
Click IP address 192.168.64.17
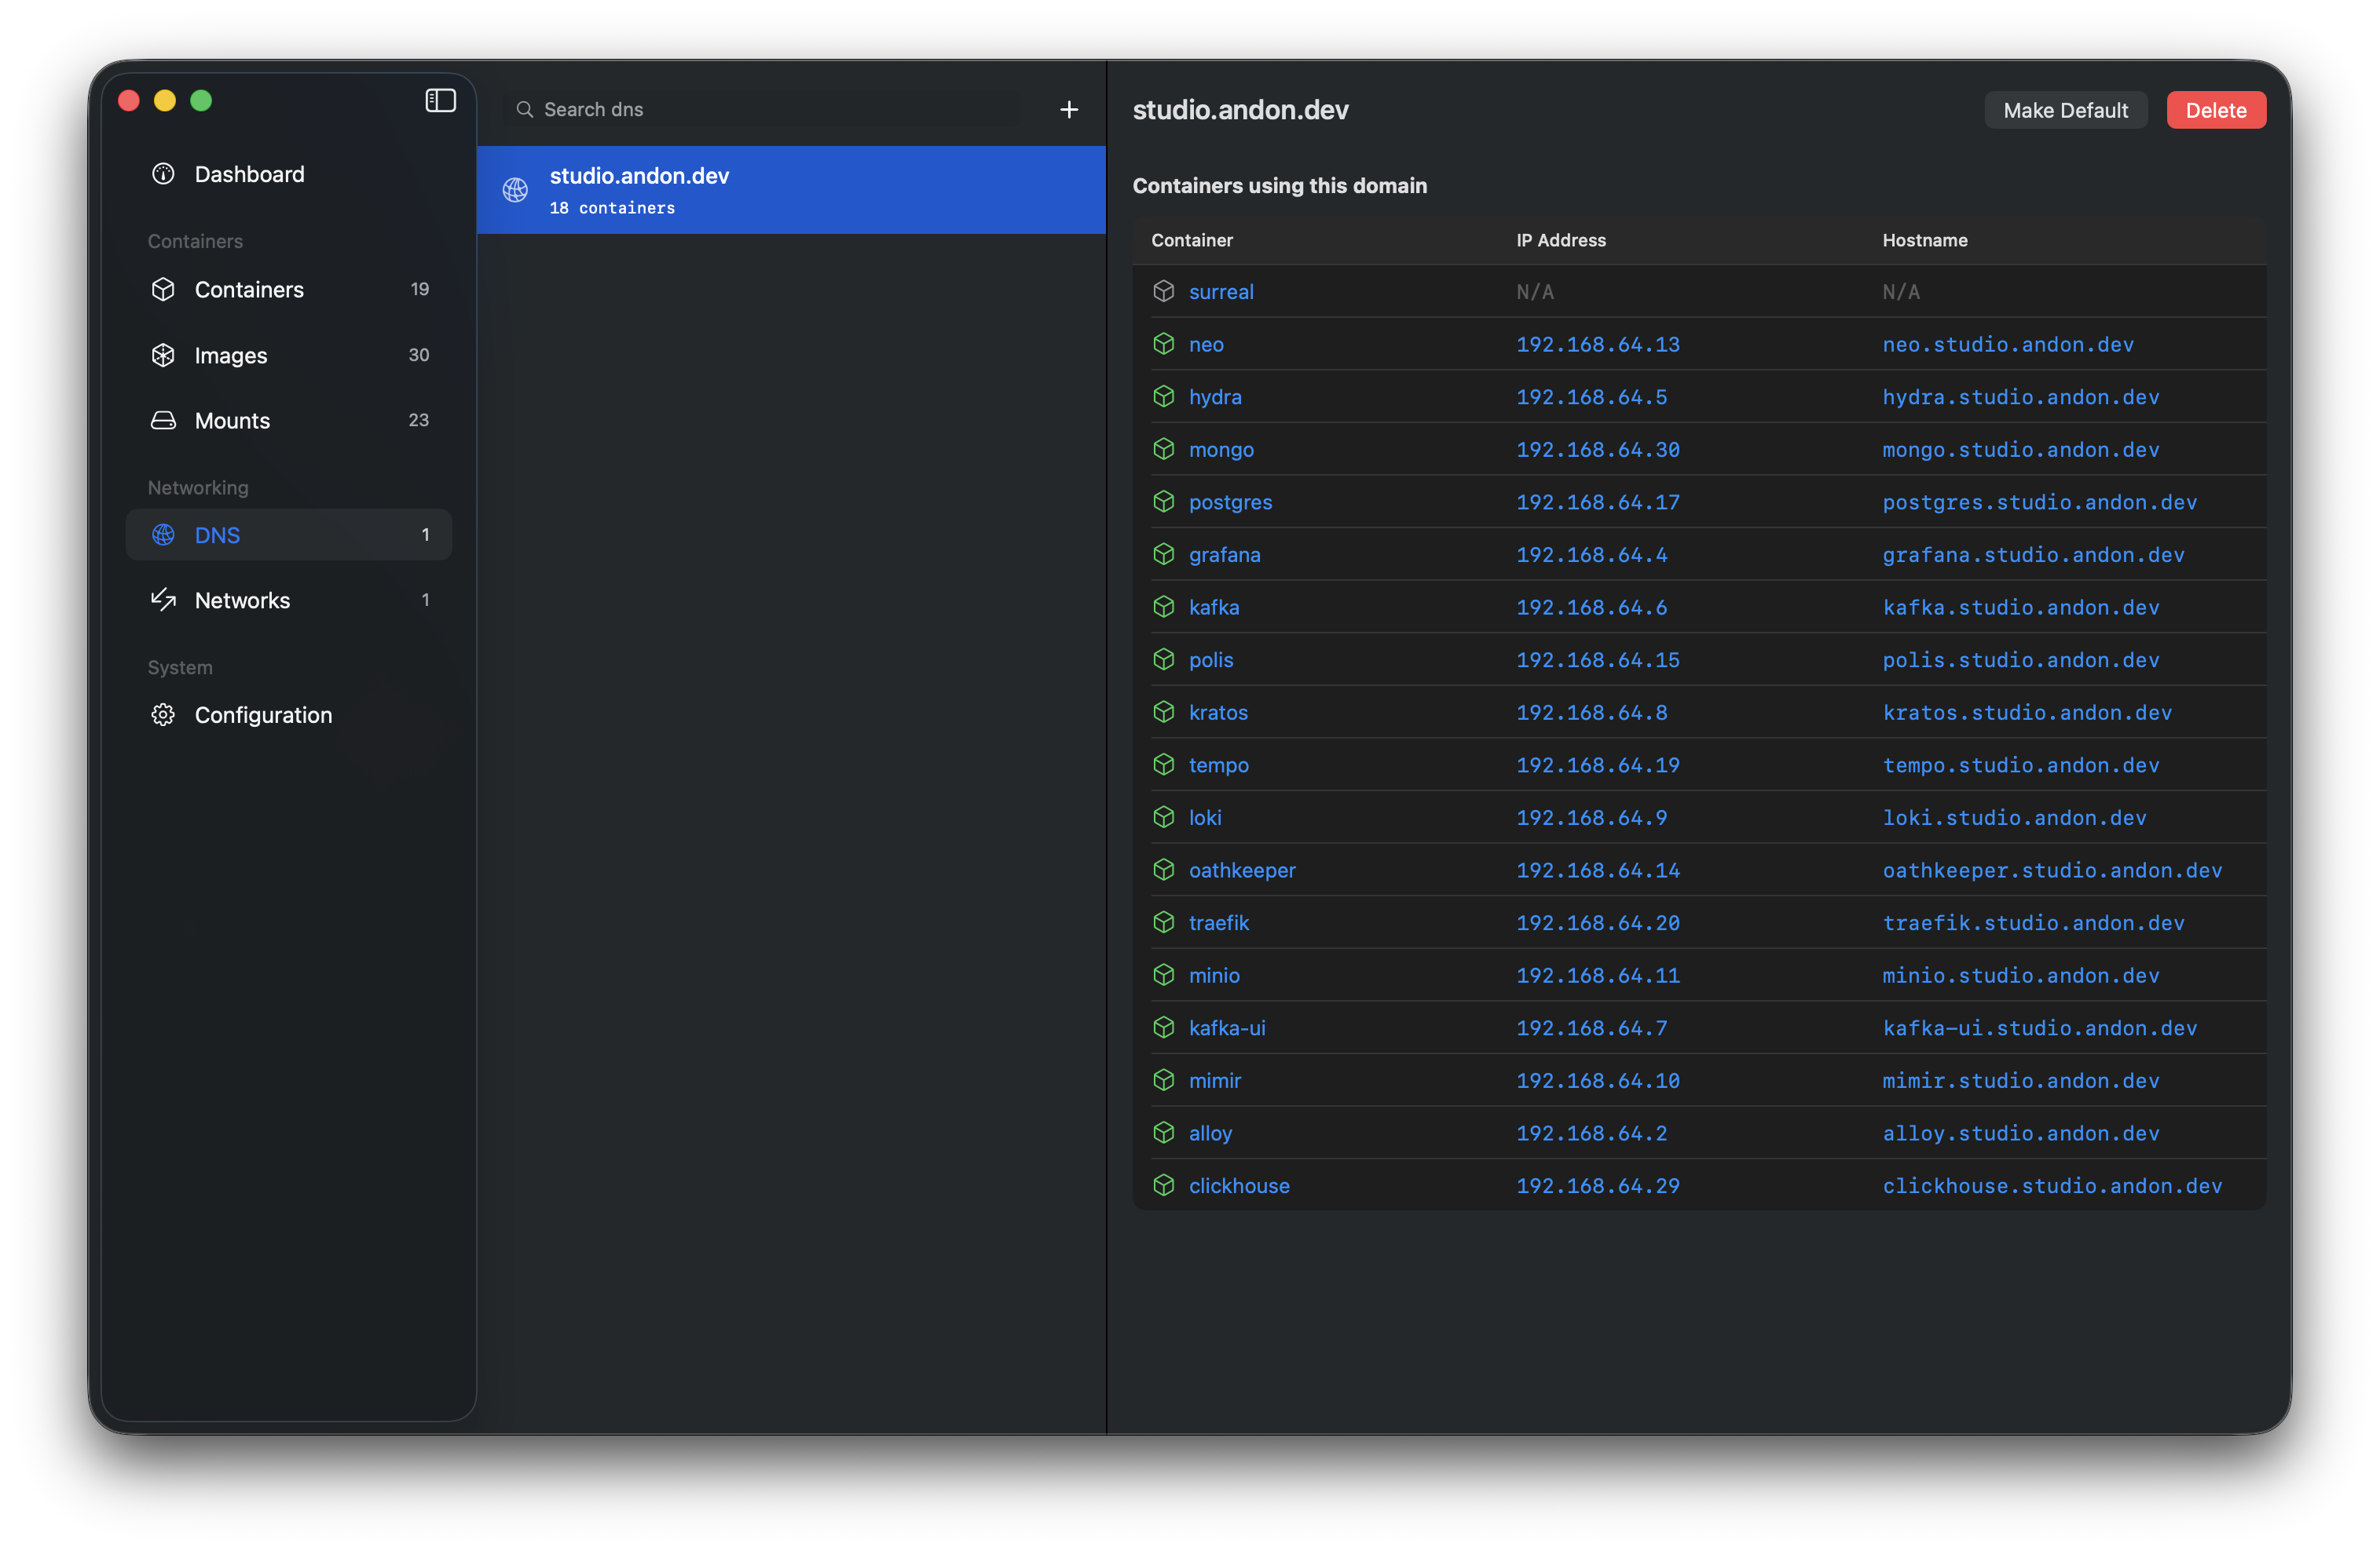click(x=1597, y=502)
